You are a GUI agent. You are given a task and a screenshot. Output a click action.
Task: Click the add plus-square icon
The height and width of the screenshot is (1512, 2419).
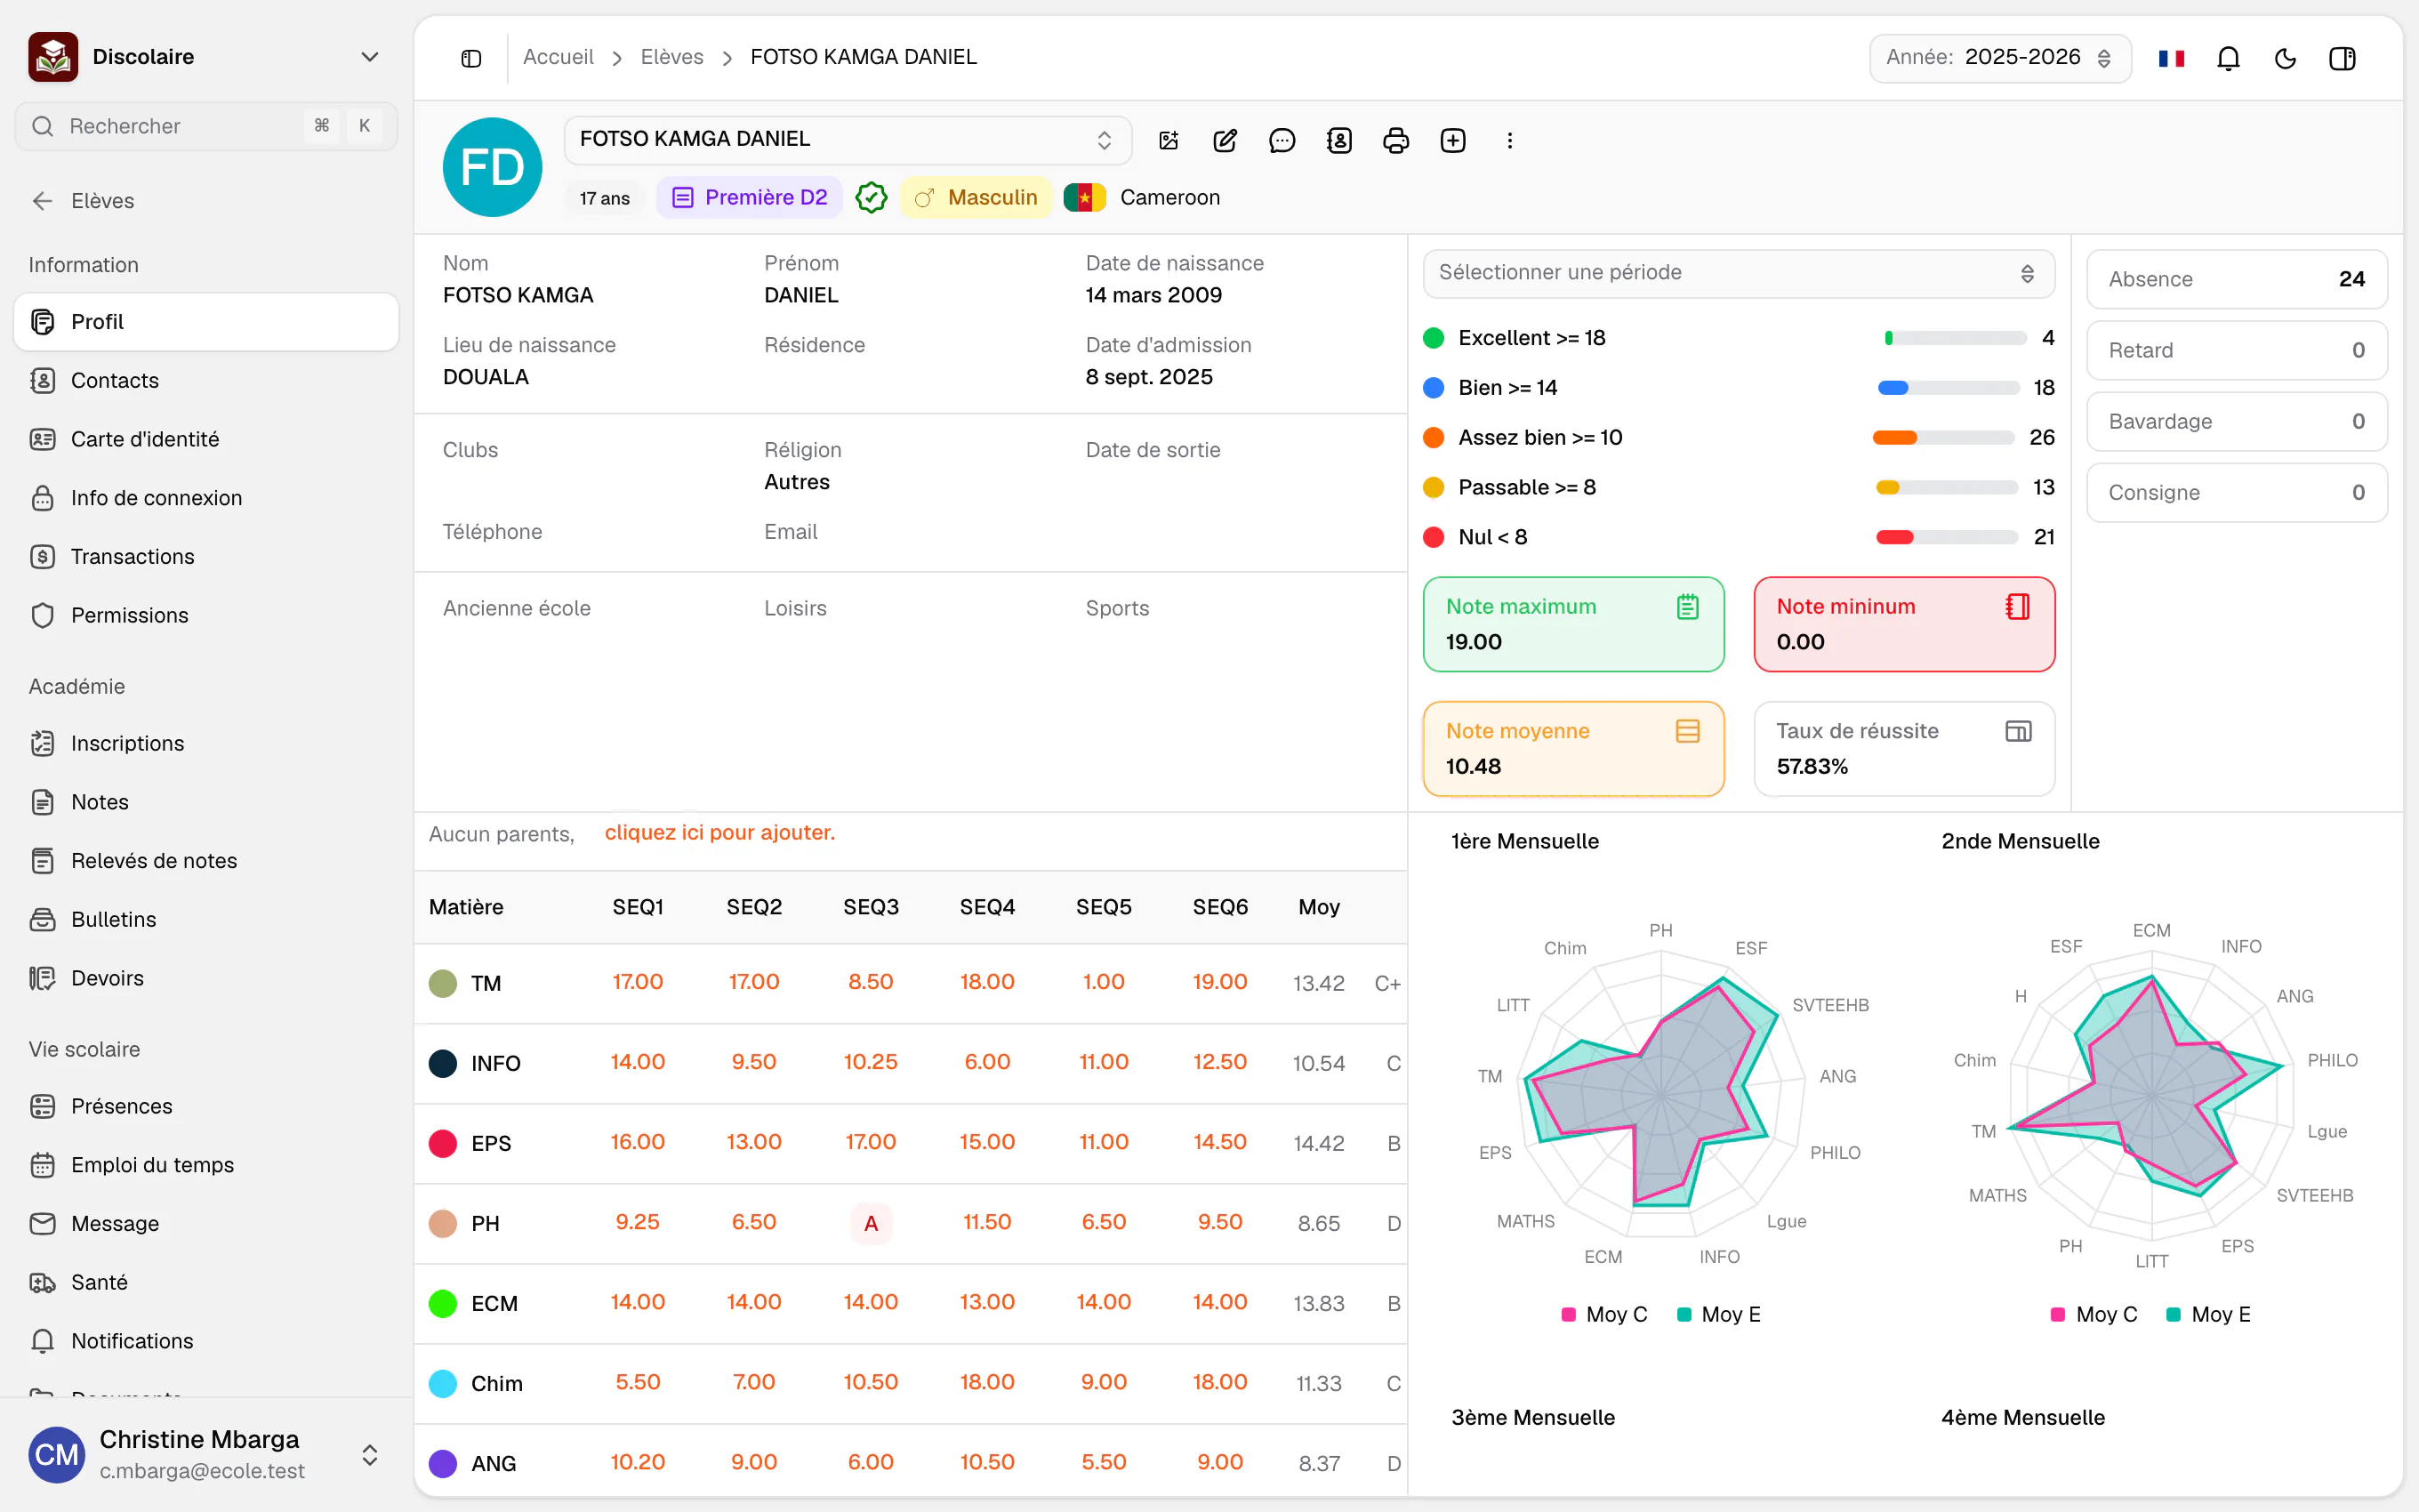[x=1452, y=140]
